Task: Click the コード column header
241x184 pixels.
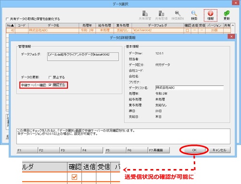Action: pyautogui.click(x=22, y=26)
